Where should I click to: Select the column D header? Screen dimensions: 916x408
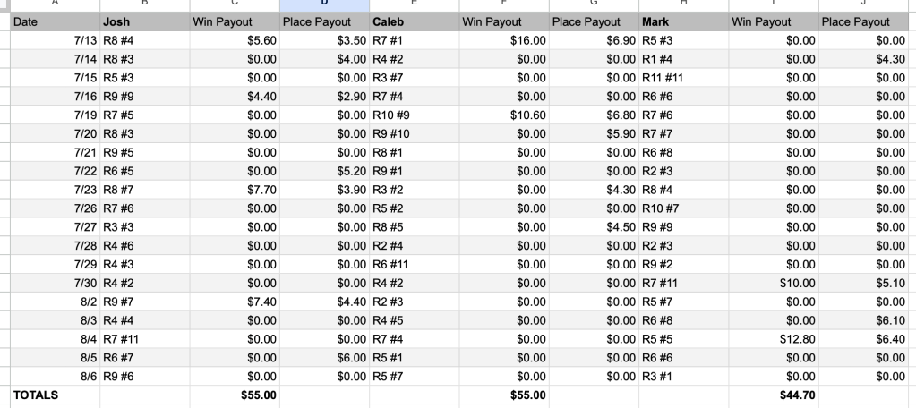click(324, 4)
